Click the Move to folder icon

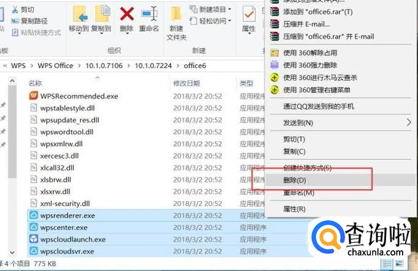80,14
